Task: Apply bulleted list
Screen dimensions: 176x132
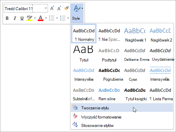Action: click(x=52, y=18)
